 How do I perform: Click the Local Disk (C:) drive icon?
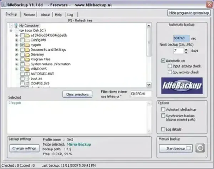click(x=21, y=30)
